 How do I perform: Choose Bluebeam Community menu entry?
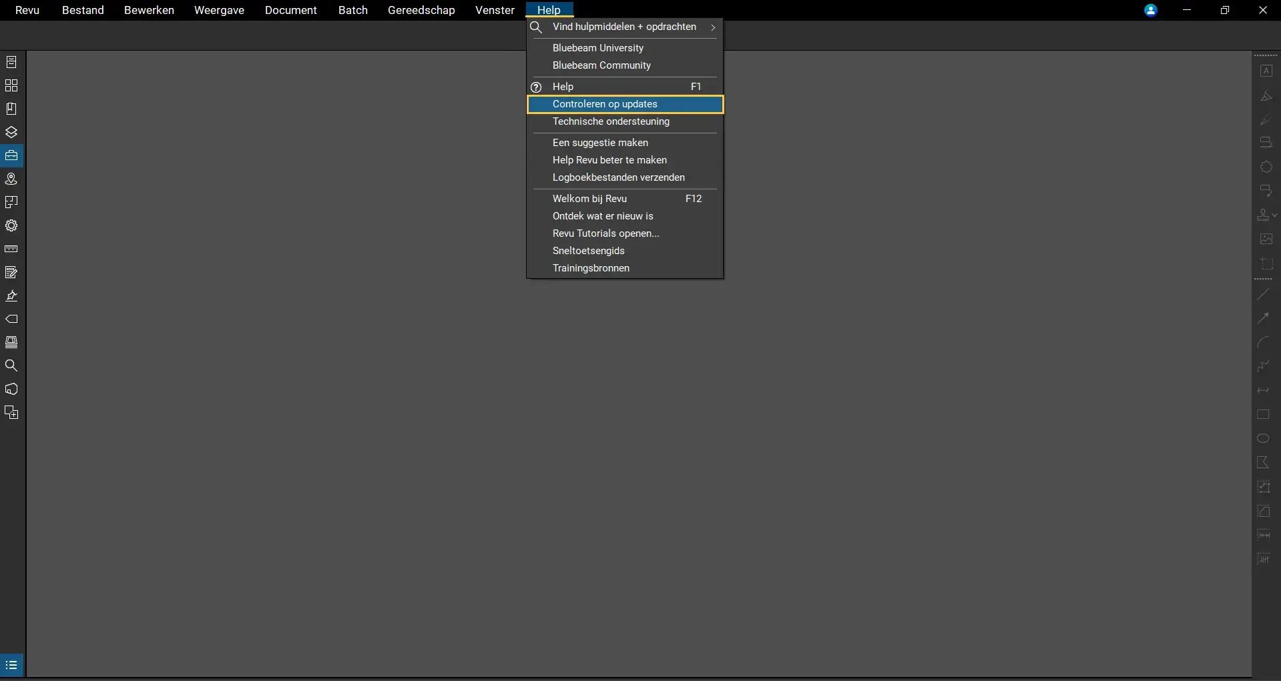click(625, 65)
